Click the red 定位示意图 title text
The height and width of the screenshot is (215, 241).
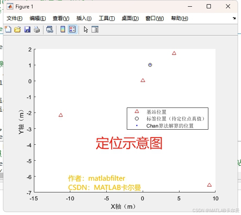pos(129,143)
